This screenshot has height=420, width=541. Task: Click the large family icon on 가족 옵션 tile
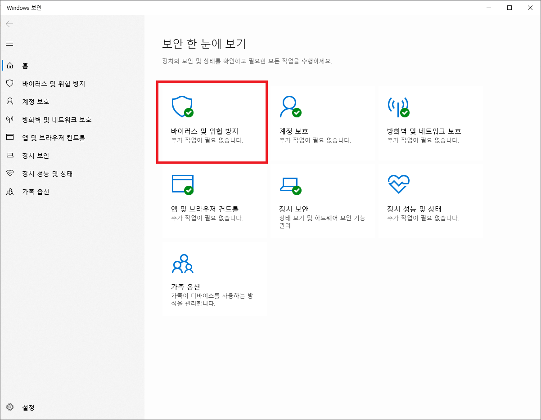[x=182, y=264]
